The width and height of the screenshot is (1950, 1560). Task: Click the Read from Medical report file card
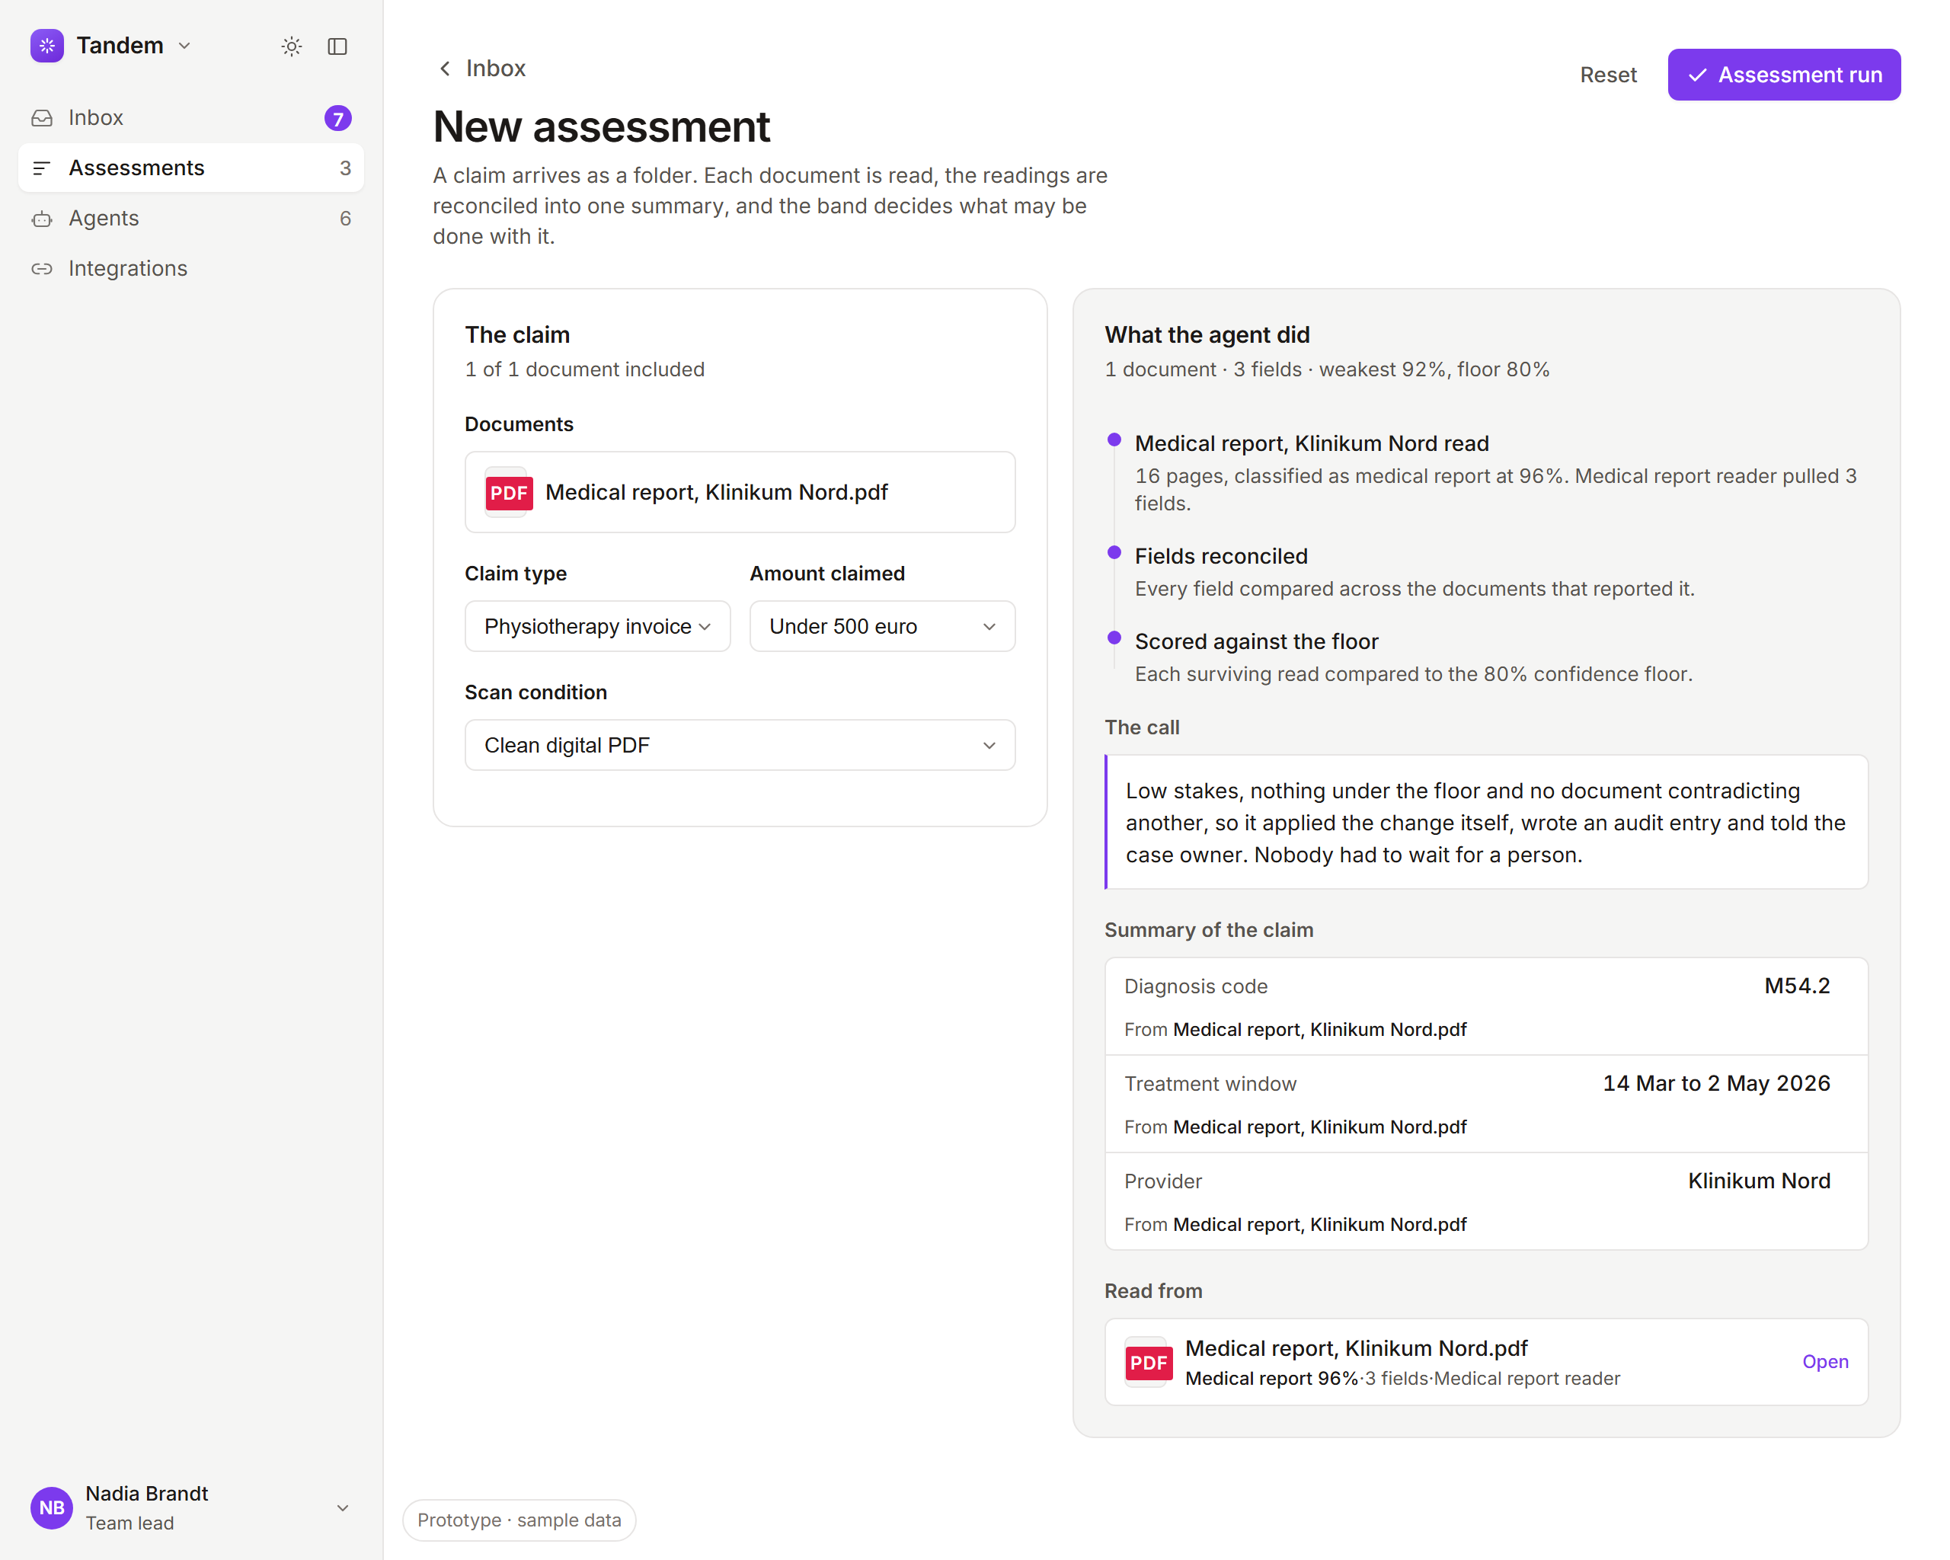pyautogui.click(x=1486, y=1362)
